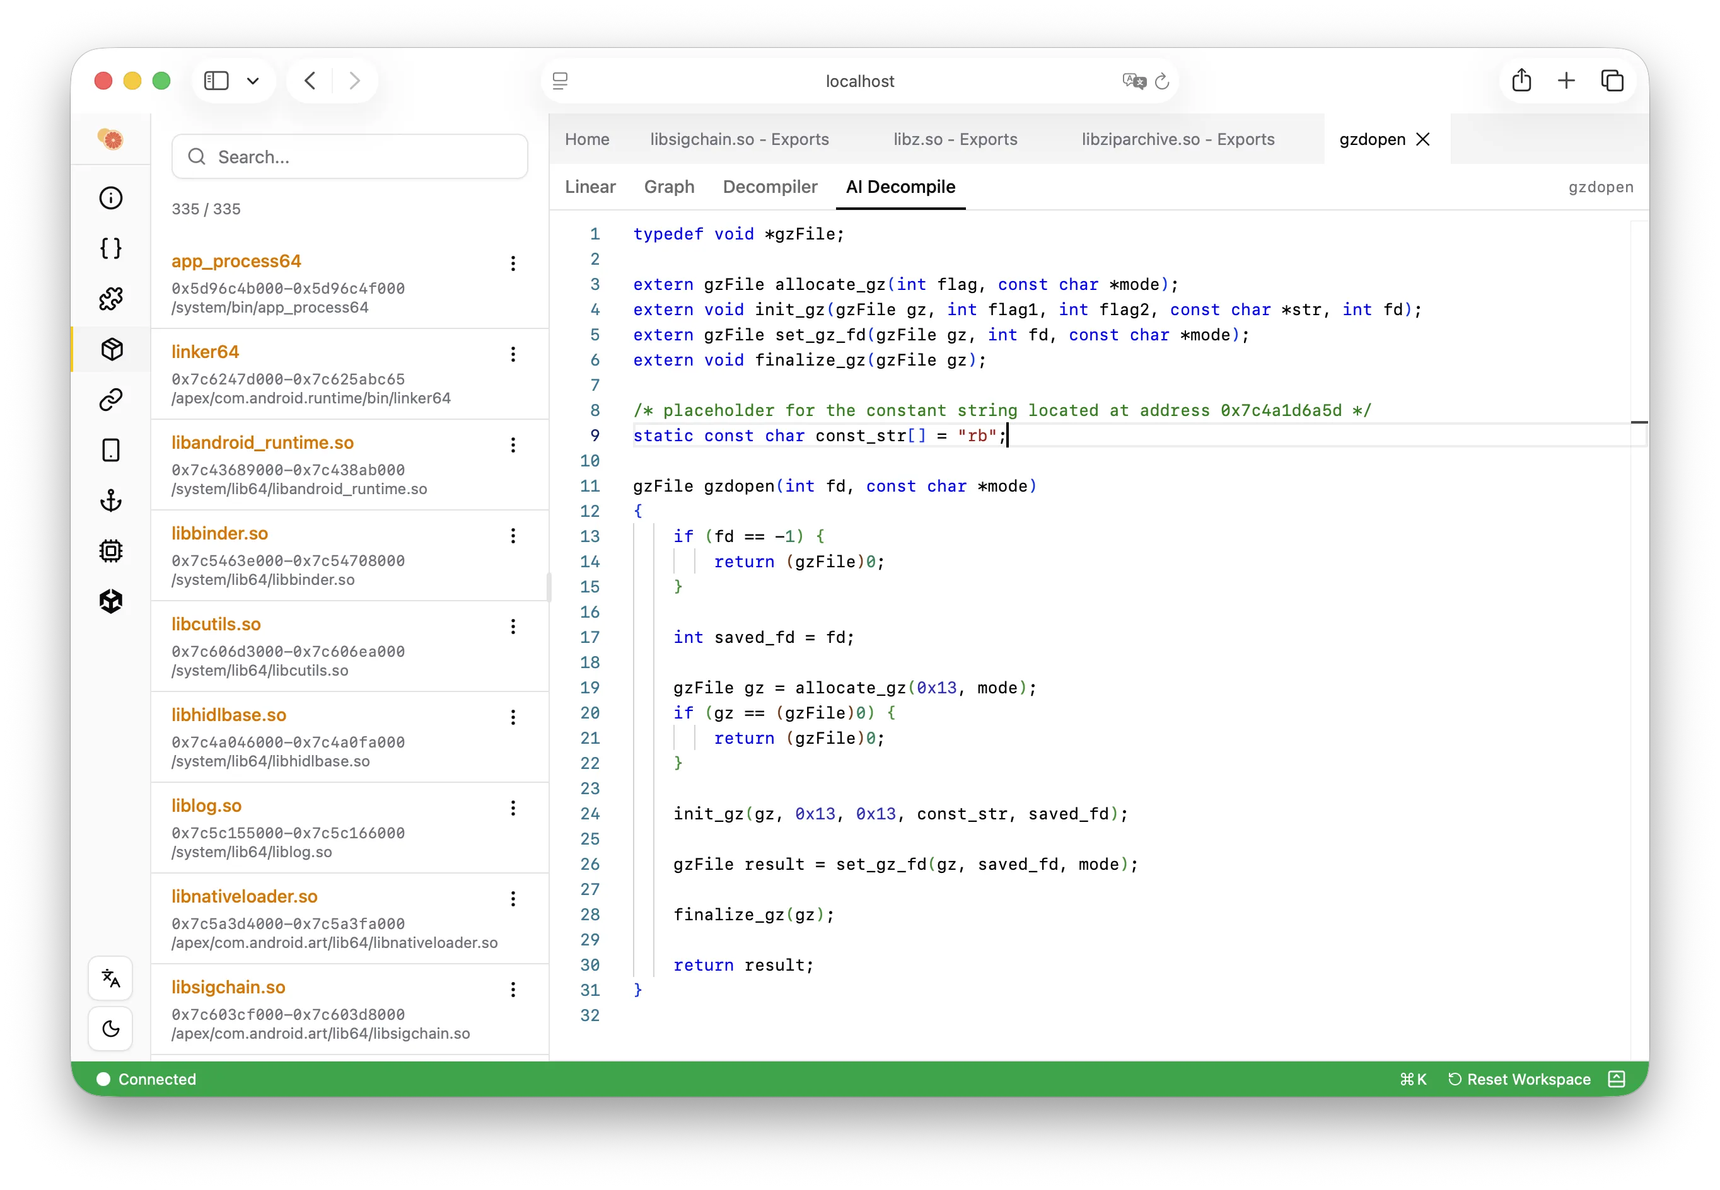Open the libcutils.so module link
The width and height of the screenshot is (1720, 1190).
(x=216, y=624)
